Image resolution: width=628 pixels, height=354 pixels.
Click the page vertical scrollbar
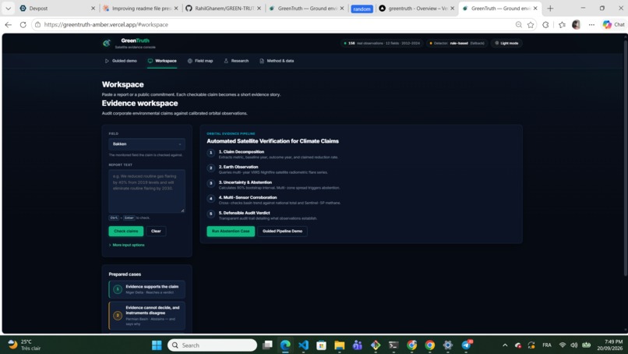point(625,157)
